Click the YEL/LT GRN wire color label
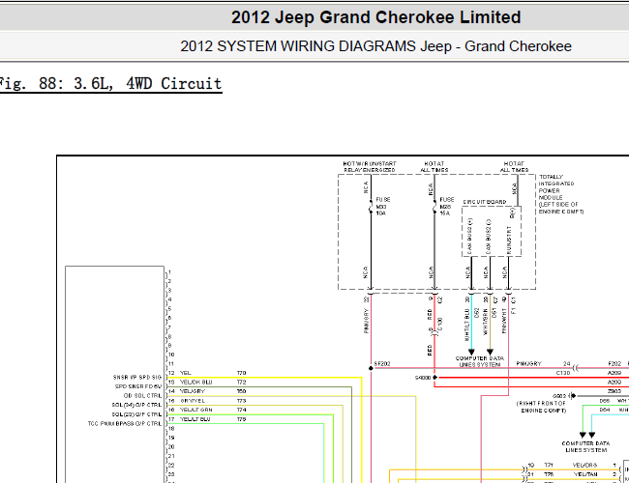 [x=196, y=410]
